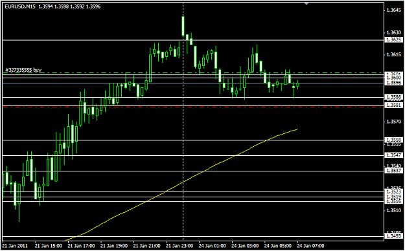This screenshot has height=251, width=405.
Task: Click the 1.3581 price label
Action: click(x=394, y=105)
